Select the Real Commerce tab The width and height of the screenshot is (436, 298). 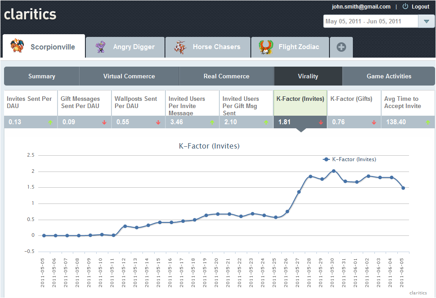point(226,76)
